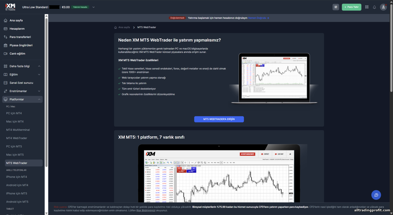393x215 pixels.
Task: Expand the Eğitim menu chevron
Action: point(39,74)
